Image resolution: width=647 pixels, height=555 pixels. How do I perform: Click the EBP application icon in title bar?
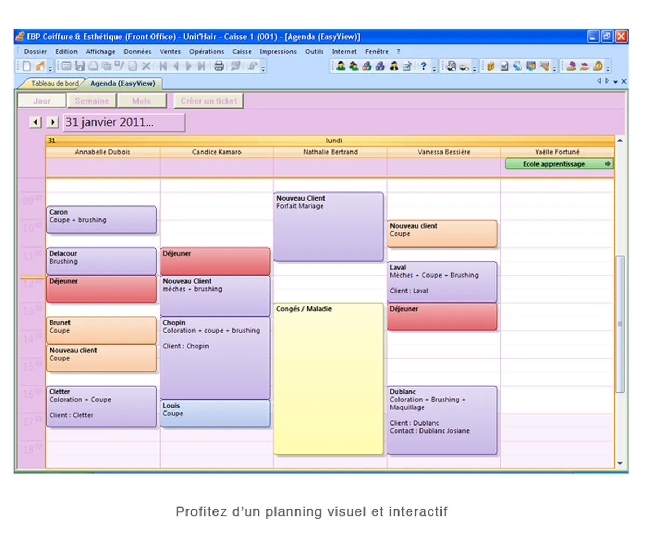20,37
